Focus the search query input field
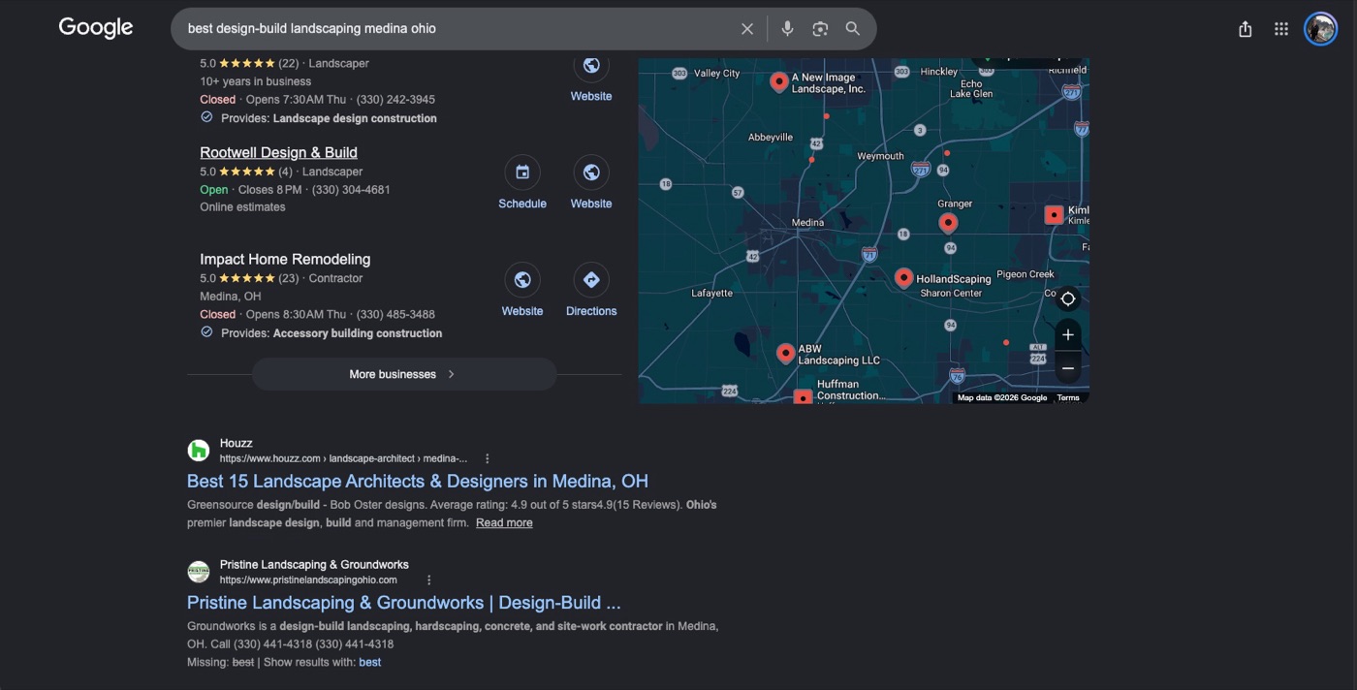The height and width of the screenshot is (690, 1357). coord(456,29)
